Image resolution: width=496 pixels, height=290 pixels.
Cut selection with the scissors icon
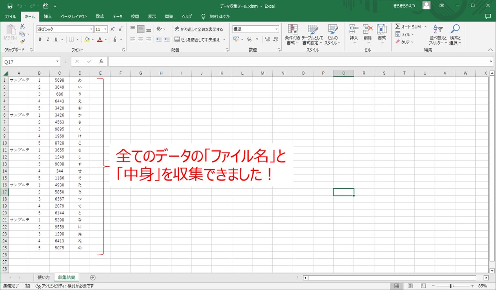click(x=23, y=27)
